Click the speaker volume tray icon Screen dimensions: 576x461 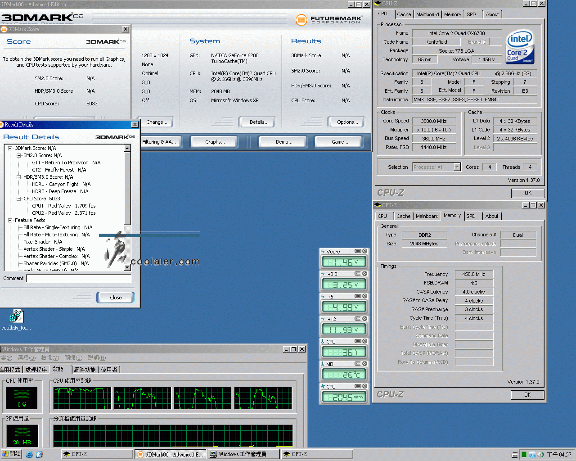[540, 455]
